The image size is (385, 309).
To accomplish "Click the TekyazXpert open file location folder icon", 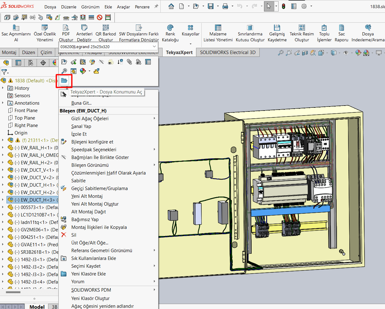I will click(64, 81).
